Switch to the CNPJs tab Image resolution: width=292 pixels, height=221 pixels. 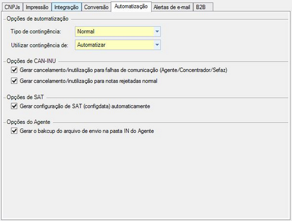point(13,7)
